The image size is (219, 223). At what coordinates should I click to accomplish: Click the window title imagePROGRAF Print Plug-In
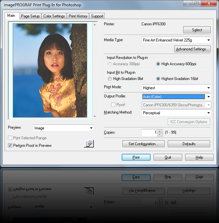42,5
